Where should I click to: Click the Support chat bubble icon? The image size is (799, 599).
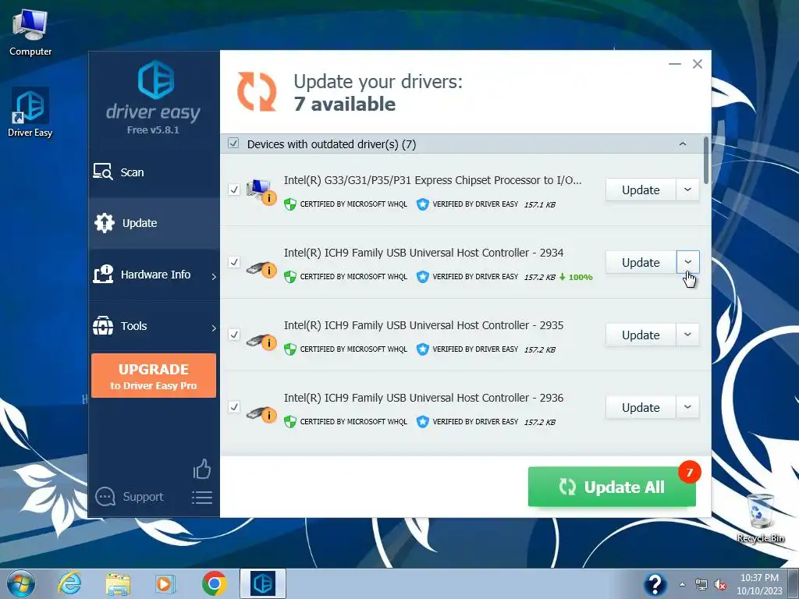click(x=105, y=496)
